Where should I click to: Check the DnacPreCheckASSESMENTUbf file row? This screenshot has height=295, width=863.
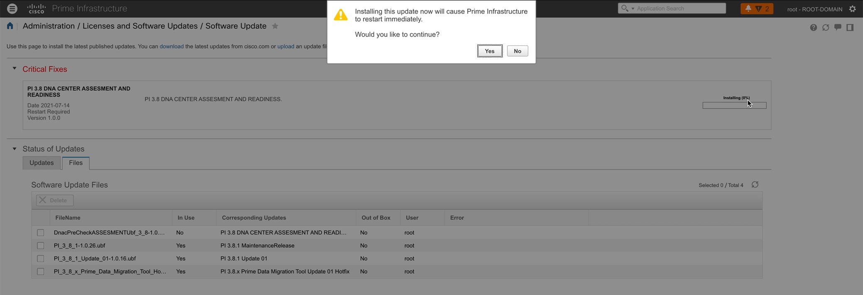pyautogui.click(x=40, y=233)
